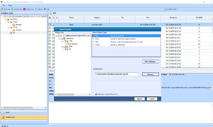Toggle the Maintain Folder Hierarchy checkbox

[x=96, y=94]
